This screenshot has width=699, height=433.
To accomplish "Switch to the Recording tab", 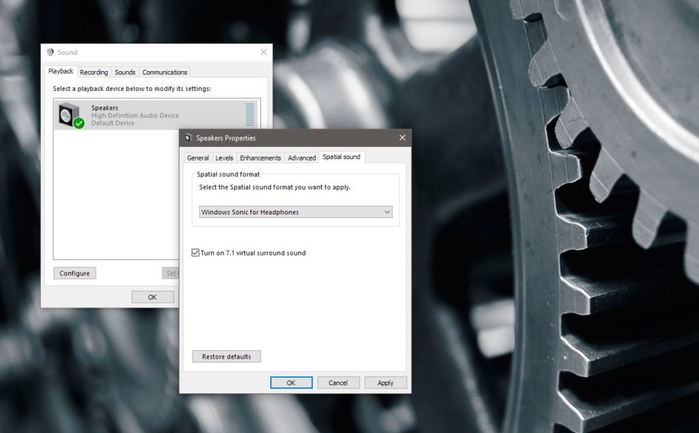I will tap(94, 72).
